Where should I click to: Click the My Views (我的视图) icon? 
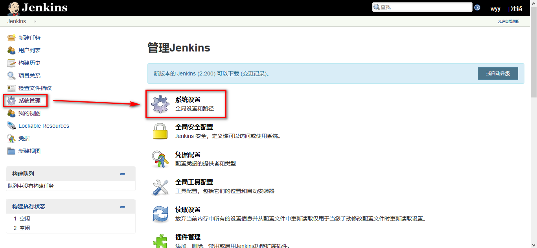11,113
